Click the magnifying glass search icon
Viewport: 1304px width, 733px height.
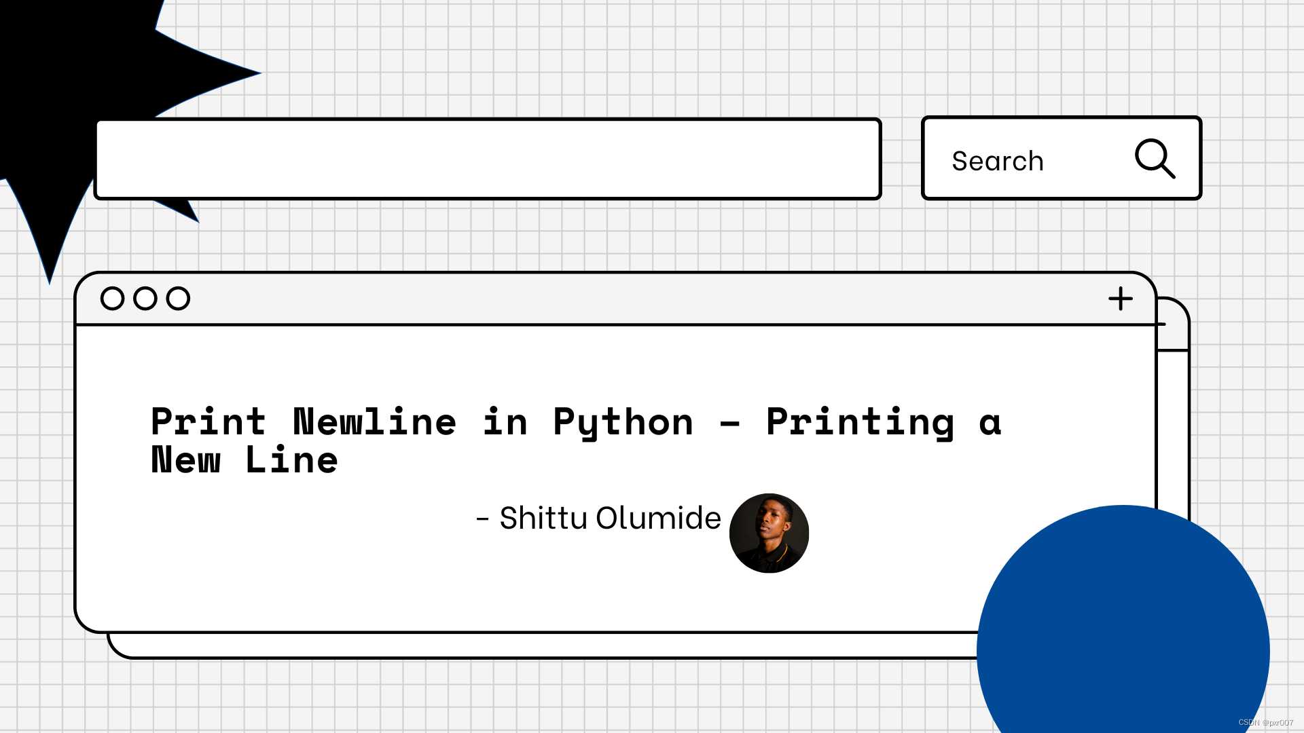[1155, 159]
